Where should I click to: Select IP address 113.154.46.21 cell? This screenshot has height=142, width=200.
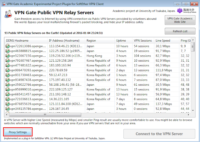pos(66,46)
